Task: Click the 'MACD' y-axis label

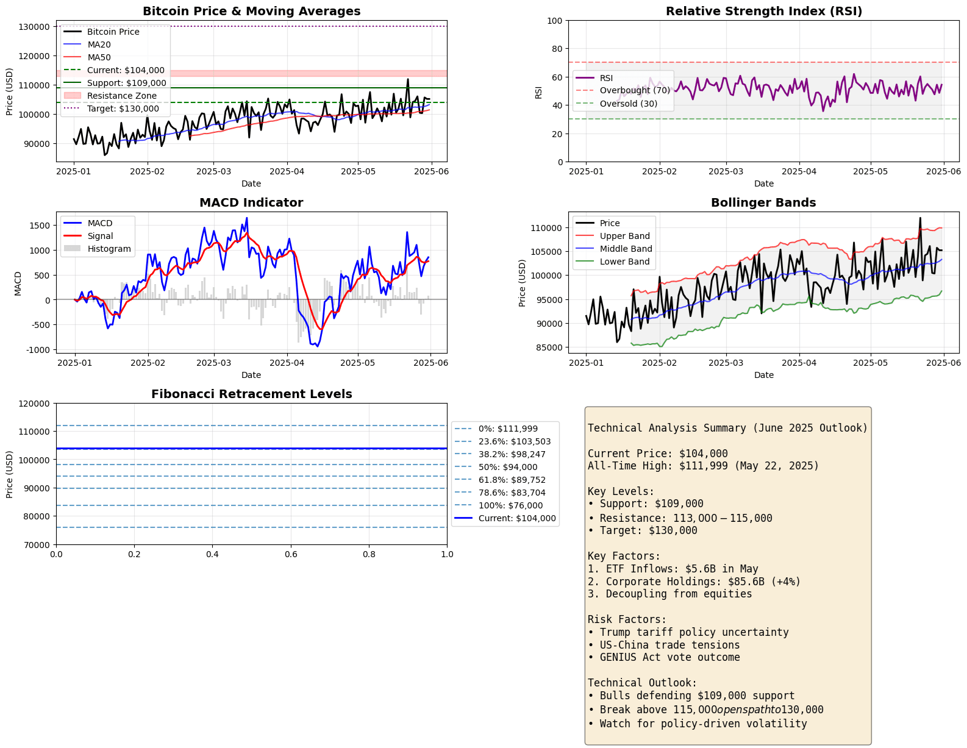Action: (18, 283)
